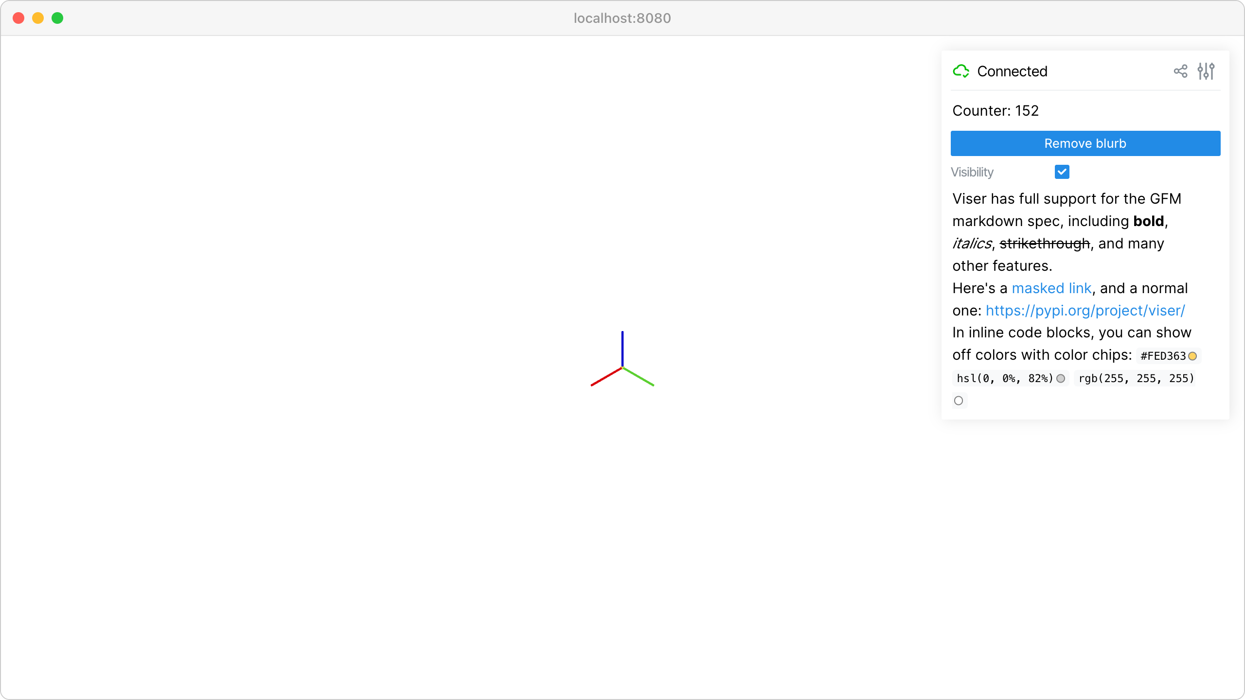This screenshot has width=1245, height=700.
Task: Click the bold word in the markdown blurb
Action: [x=1148, y=221]
